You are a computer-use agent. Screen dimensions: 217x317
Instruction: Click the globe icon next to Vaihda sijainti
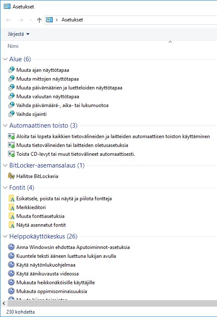(11, 114)
